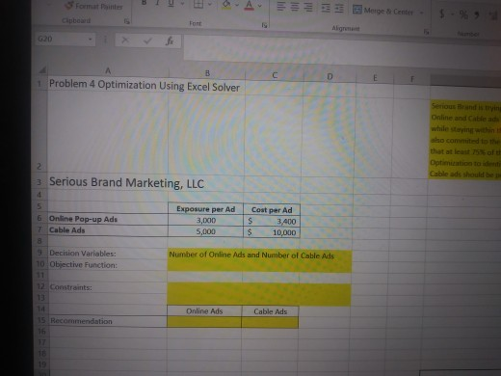This screenshot has width=501, height=376.
Task: Align text right
Action: pyautogui.click(x=307, y=7)
